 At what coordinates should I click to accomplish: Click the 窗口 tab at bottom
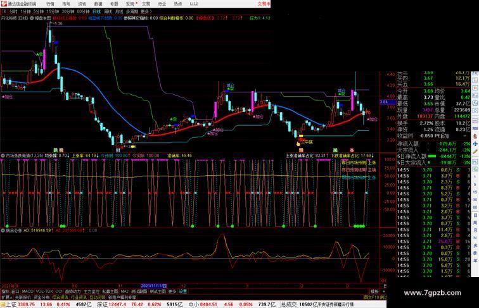pos(15,292)
